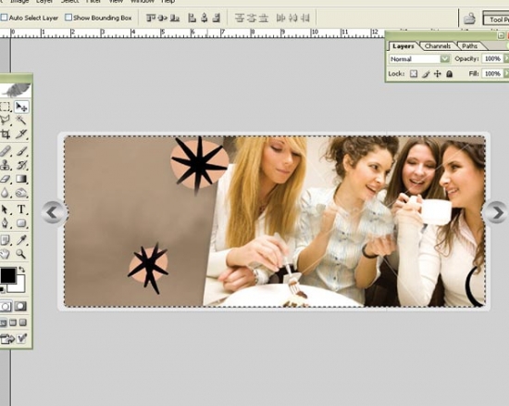509x406 pixels.
Task: Select the Magic Wand tool
Action: click(21, 121)
